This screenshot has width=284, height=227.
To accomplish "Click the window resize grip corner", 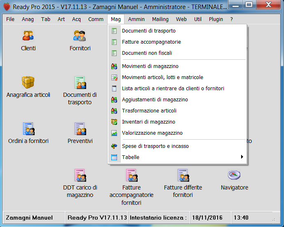I will point(274,220).
